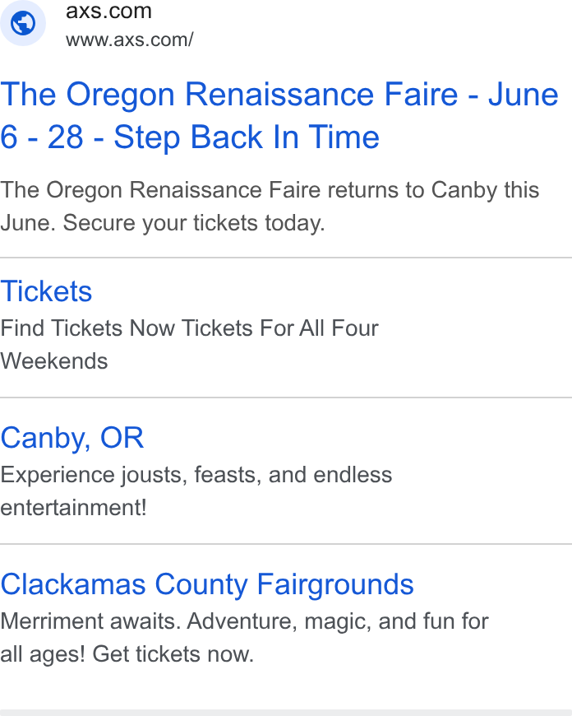Click 'Find Tickets Now' description text

pyautogui.click(x=89, y=328)
